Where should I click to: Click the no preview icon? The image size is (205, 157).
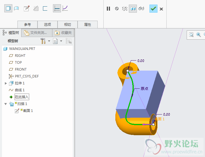[x=117, y=9]
